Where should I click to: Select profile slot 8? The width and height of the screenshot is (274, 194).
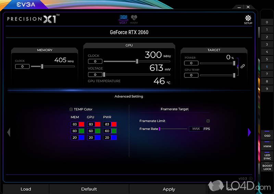point(267,81)
